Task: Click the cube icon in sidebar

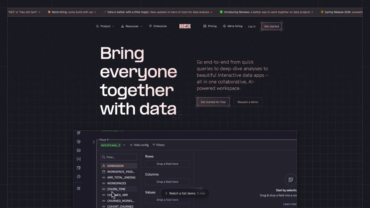Action: pos(78,141)
